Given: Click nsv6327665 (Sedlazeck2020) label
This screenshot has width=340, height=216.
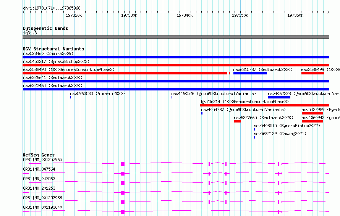Looking at the screenshot, I should click(x=264, y=118).
